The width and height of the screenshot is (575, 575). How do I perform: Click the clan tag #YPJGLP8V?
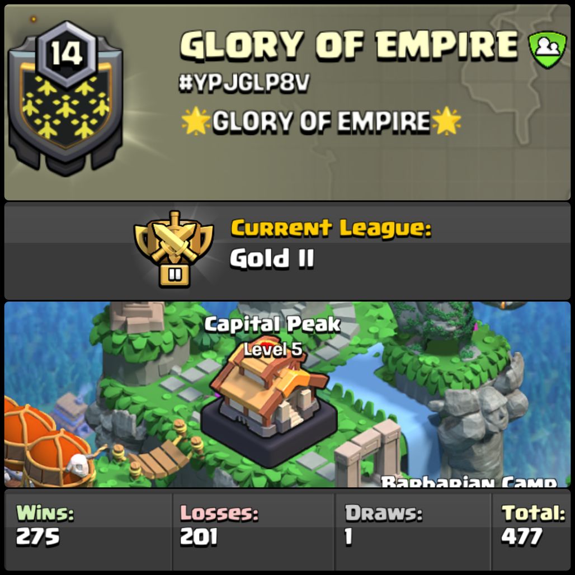click(244, 83)
